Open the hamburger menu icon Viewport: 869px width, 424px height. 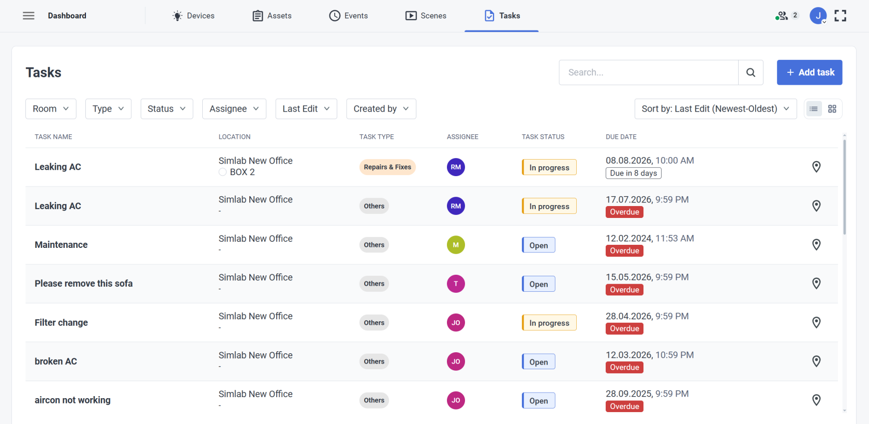pyautogui.click(x=28, y=15)
